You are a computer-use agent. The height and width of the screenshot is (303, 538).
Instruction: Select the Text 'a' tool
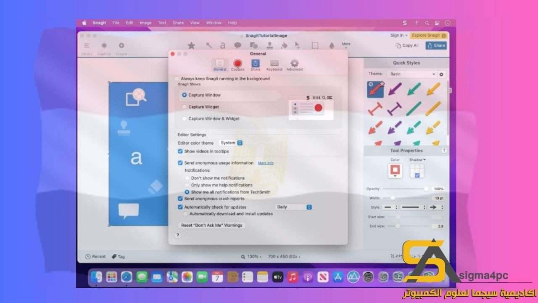pos(223,45)
